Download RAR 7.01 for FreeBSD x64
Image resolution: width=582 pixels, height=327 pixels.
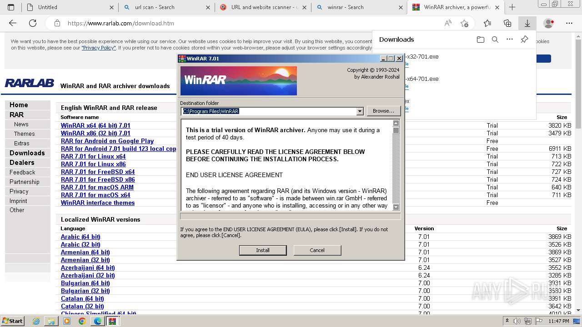point(98,172)
